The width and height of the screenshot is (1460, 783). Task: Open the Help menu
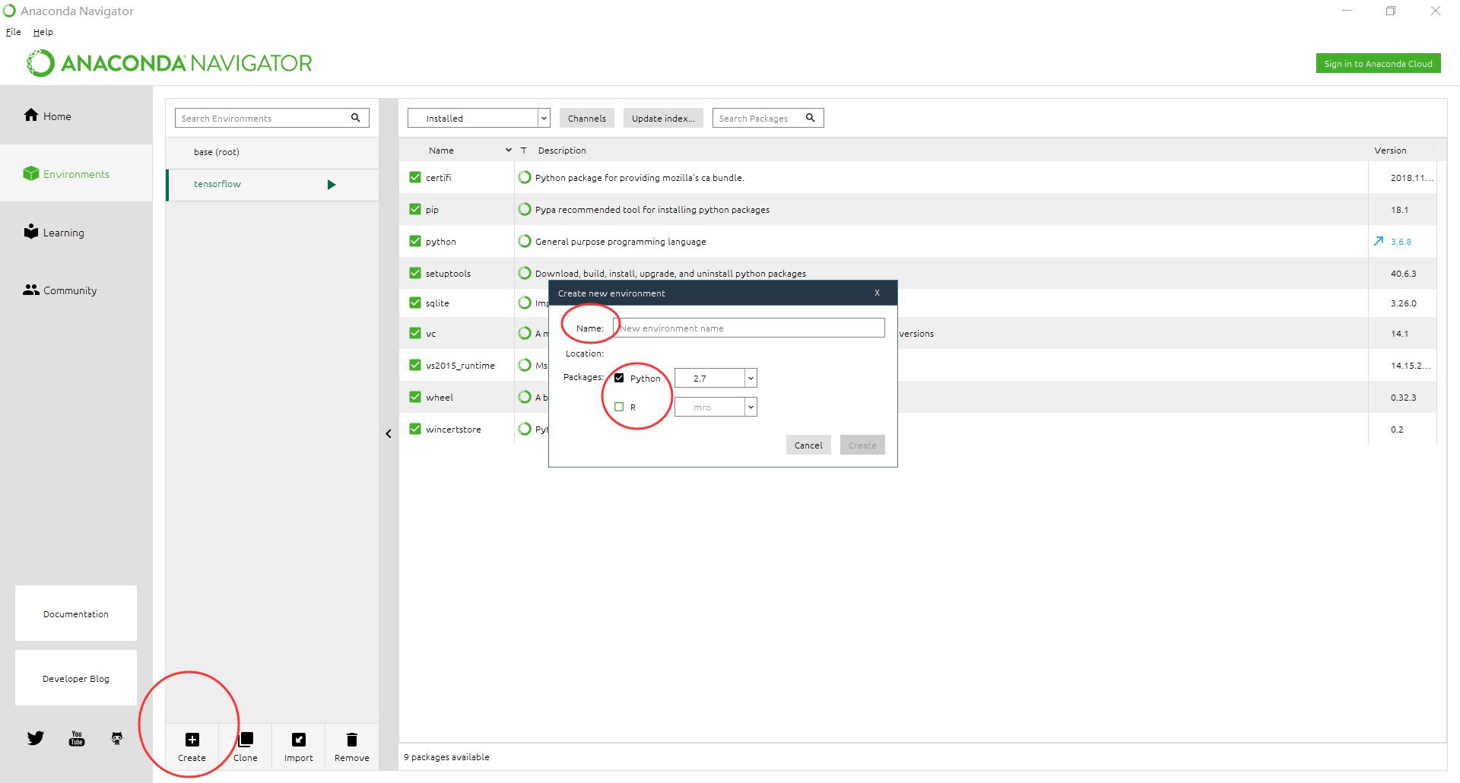43,32
